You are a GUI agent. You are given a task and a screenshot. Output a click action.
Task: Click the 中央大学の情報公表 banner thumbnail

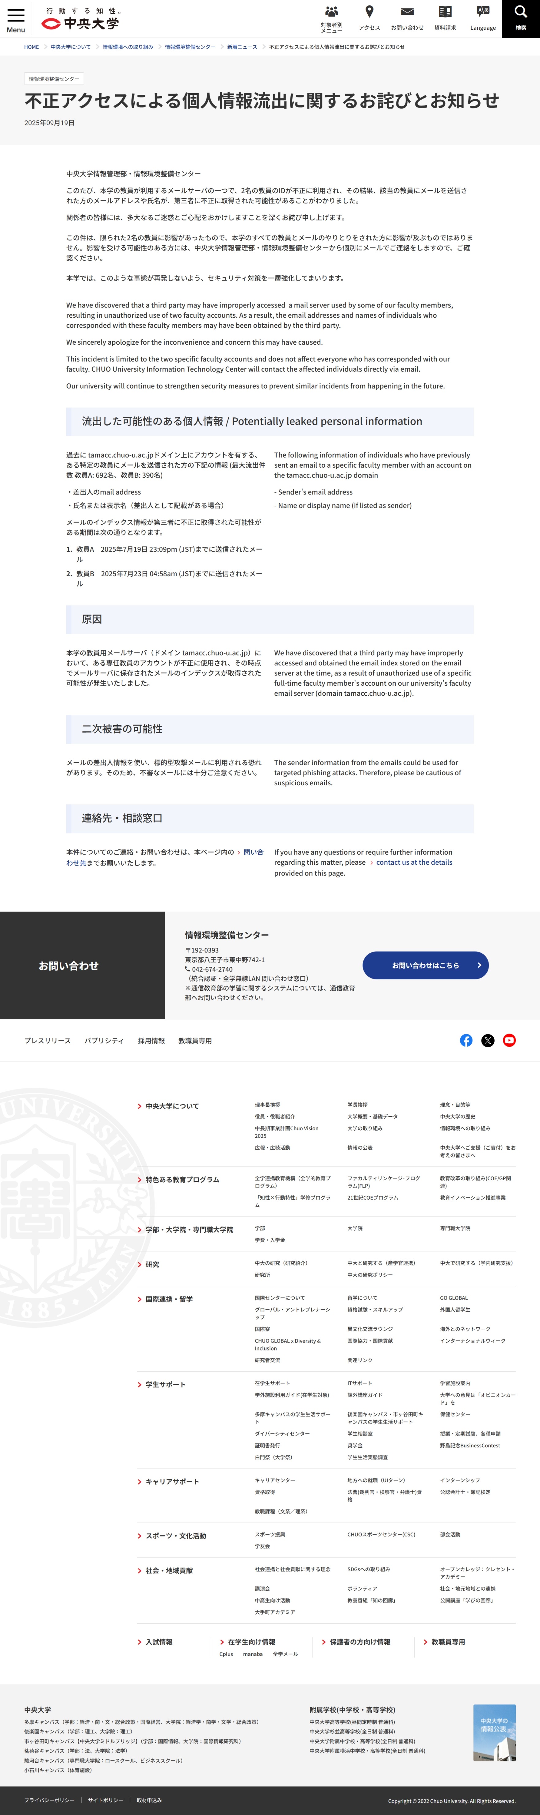coord(494,1733)
